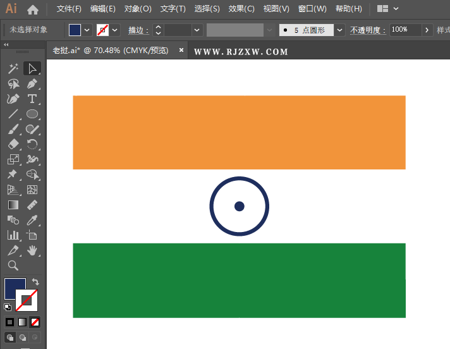Viewport: 450px width, 349px height.
Task: Select the Type tool
Action: tap(32, 99)
